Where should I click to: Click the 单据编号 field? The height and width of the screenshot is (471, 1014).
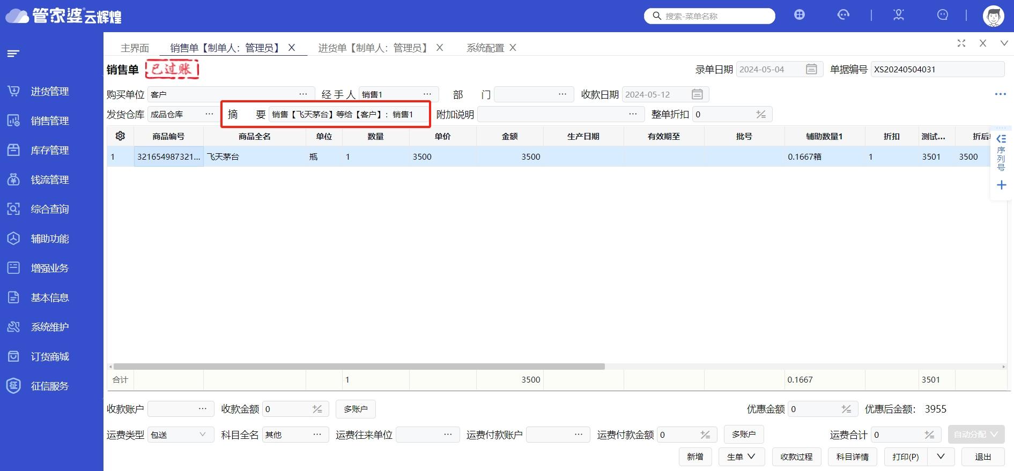937,69
